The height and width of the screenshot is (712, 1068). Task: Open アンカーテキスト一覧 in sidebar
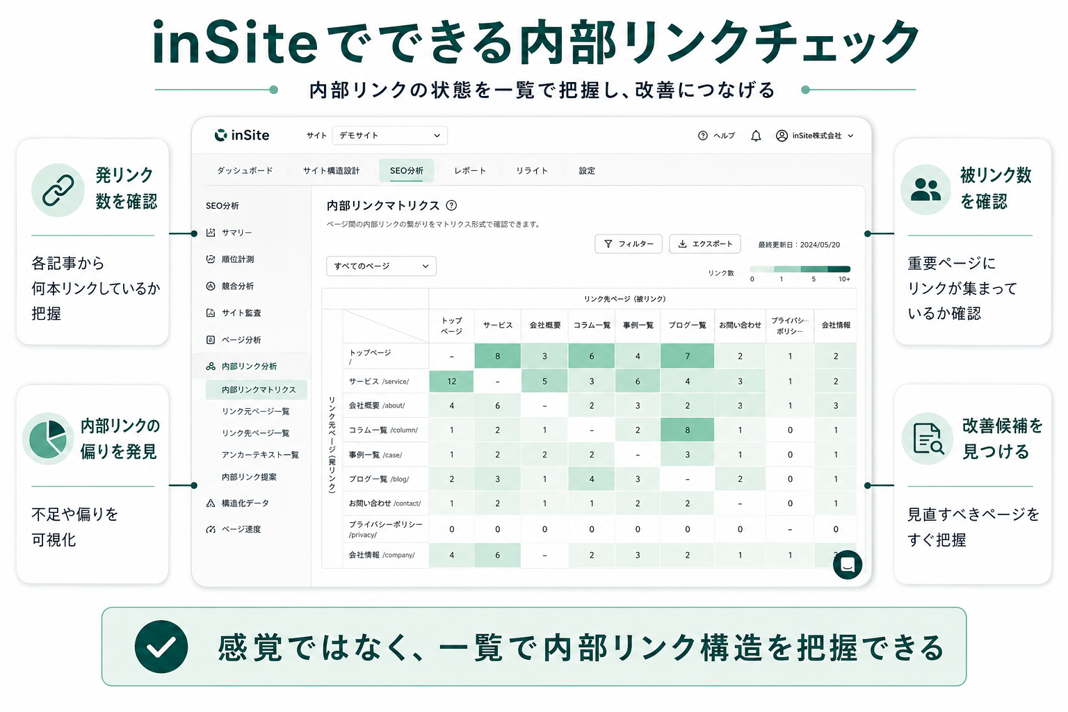click(260, 455)
